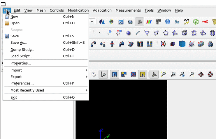Select the Add Edge tool
The height and width of the screenshot is (139, 216).
(x=138, y=33)
